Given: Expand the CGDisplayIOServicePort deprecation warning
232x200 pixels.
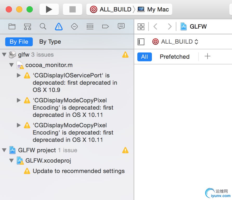Looking at the screenshot, I should [x=19, y=75].
